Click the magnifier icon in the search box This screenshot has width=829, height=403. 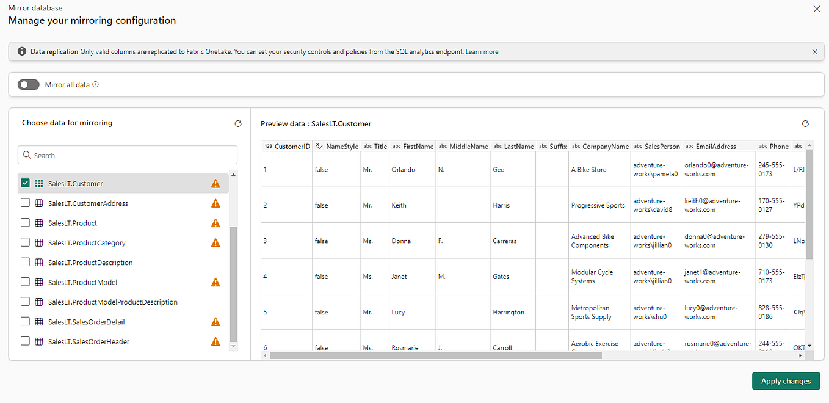(x=27, y=154)
